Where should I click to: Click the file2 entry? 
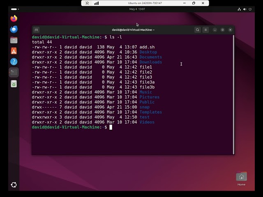point(146,72)
